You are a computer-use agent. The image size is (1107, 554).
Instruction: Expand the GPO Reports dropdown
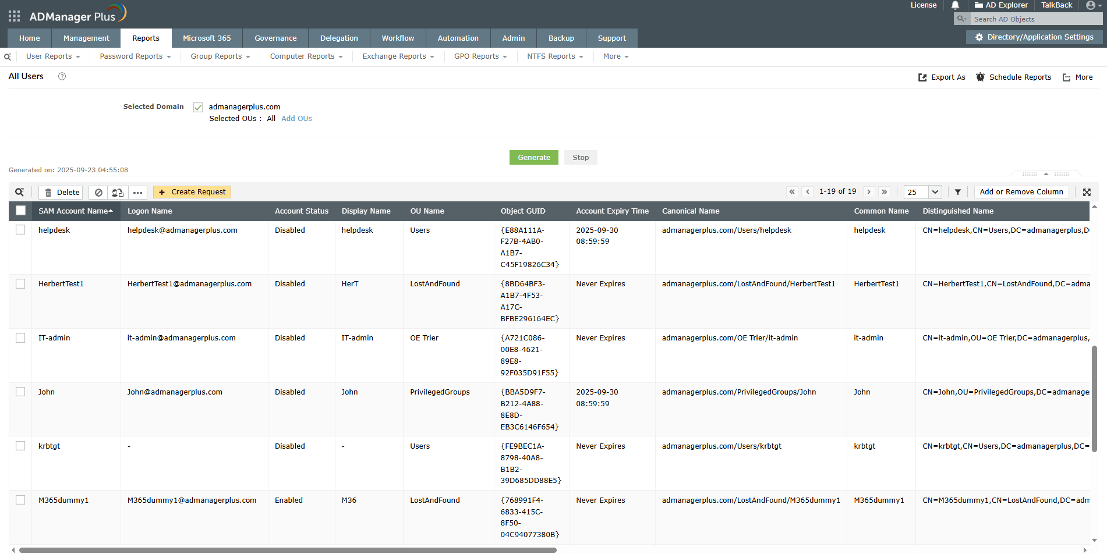click(480, 56)
